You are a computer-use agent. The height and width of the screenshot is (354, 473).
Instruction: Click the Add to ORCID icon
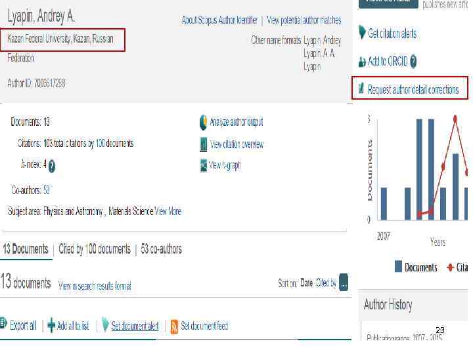pyautogui.click(x=362, y=62)
